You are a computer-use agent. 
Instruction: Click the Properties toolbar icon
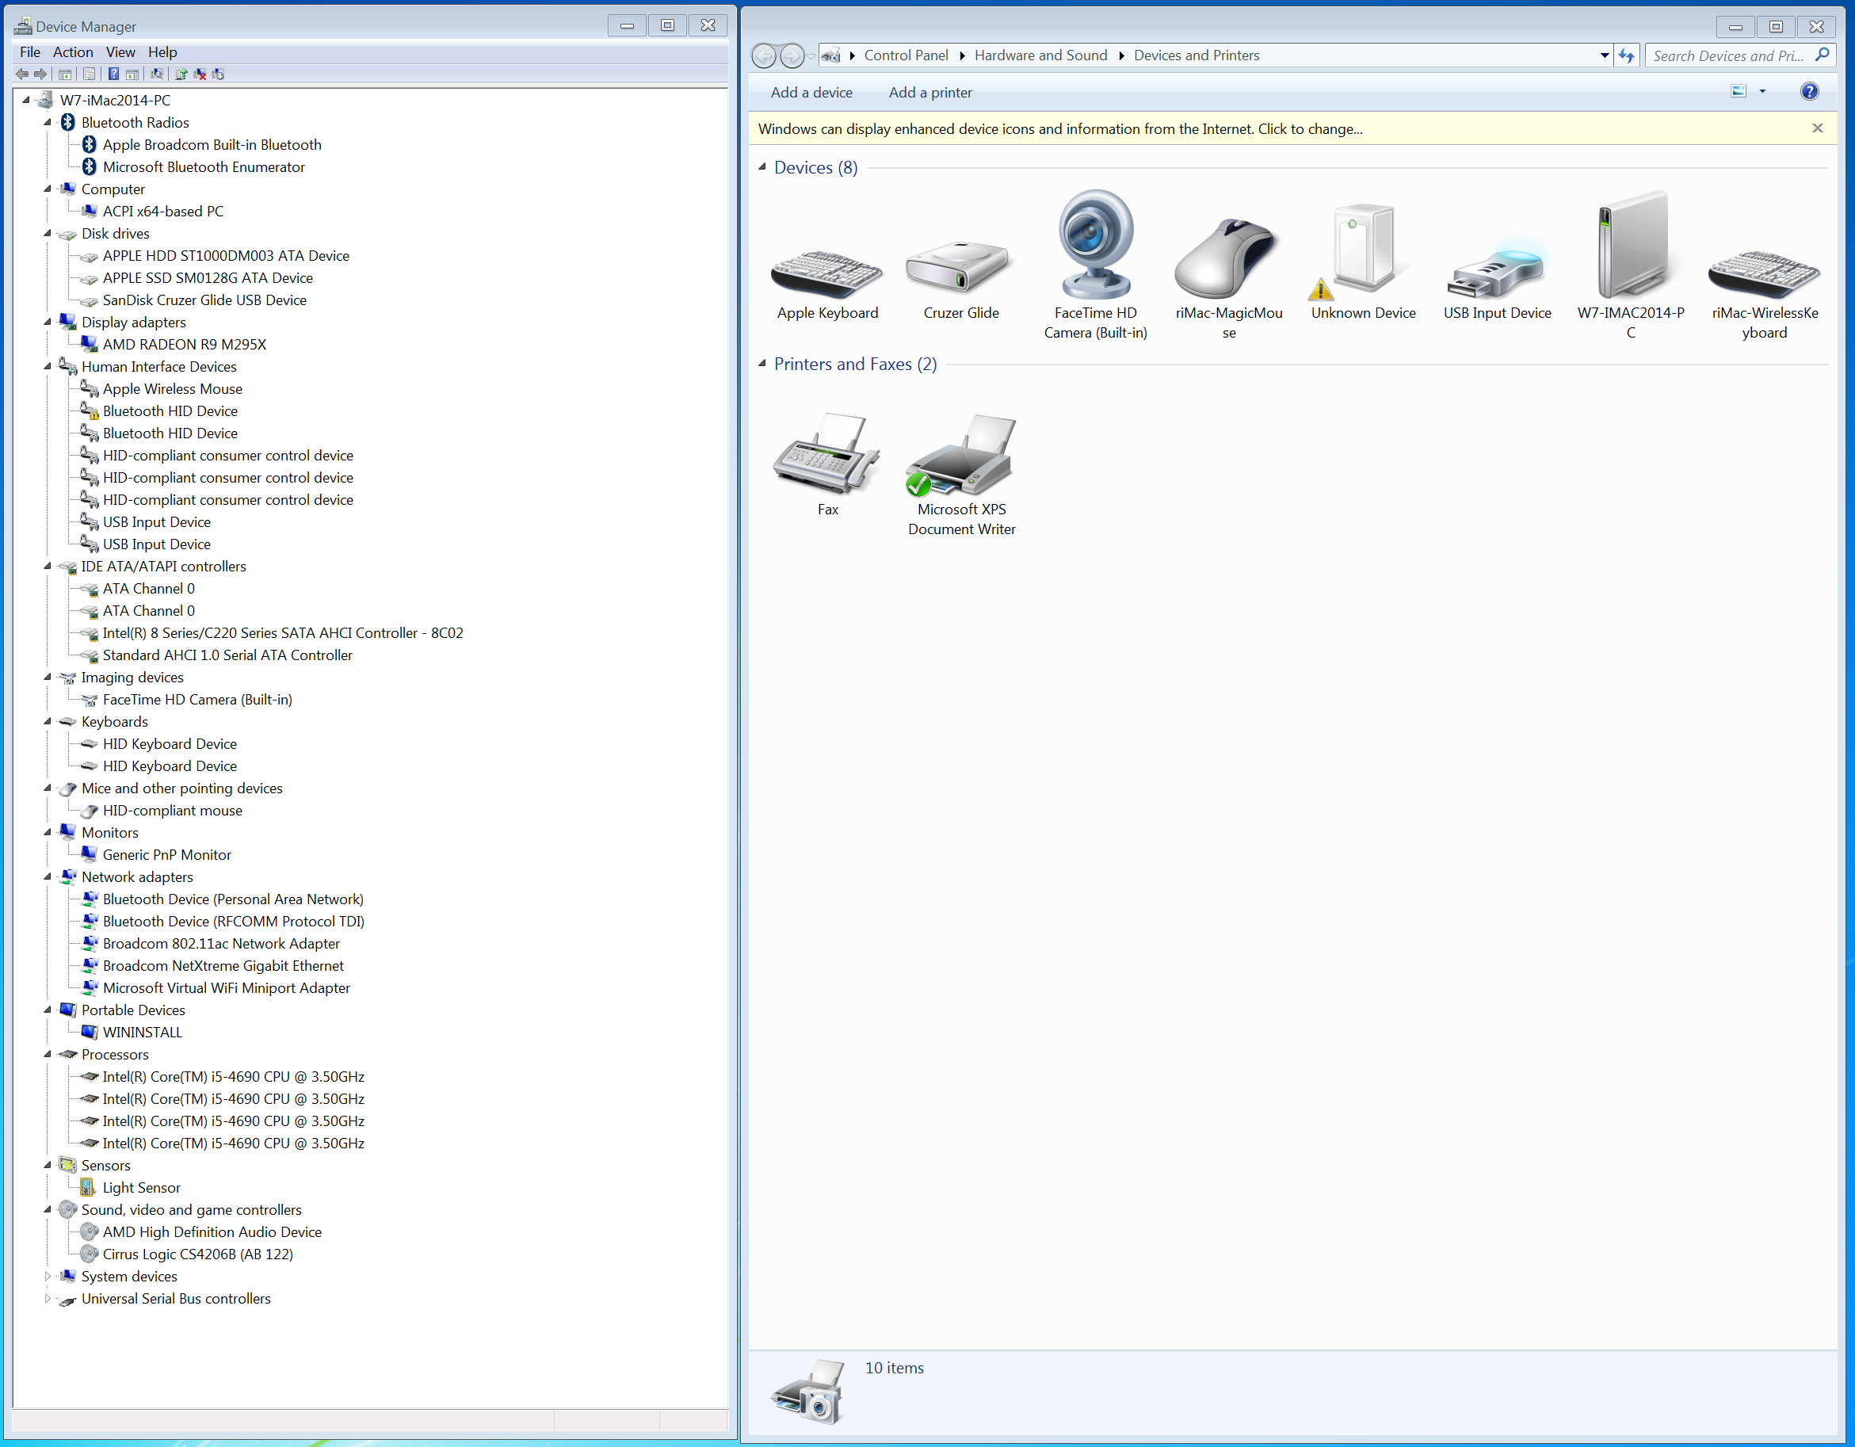coord(90,74)
